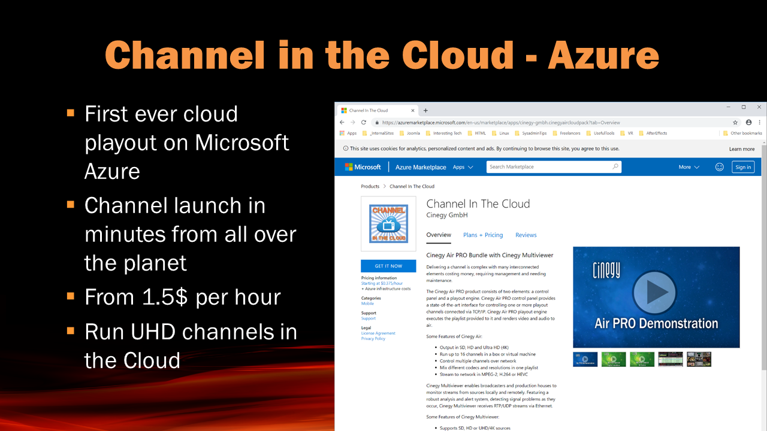
Task: Open the SysadminTips bookmark folder
Action: point(530,133)
